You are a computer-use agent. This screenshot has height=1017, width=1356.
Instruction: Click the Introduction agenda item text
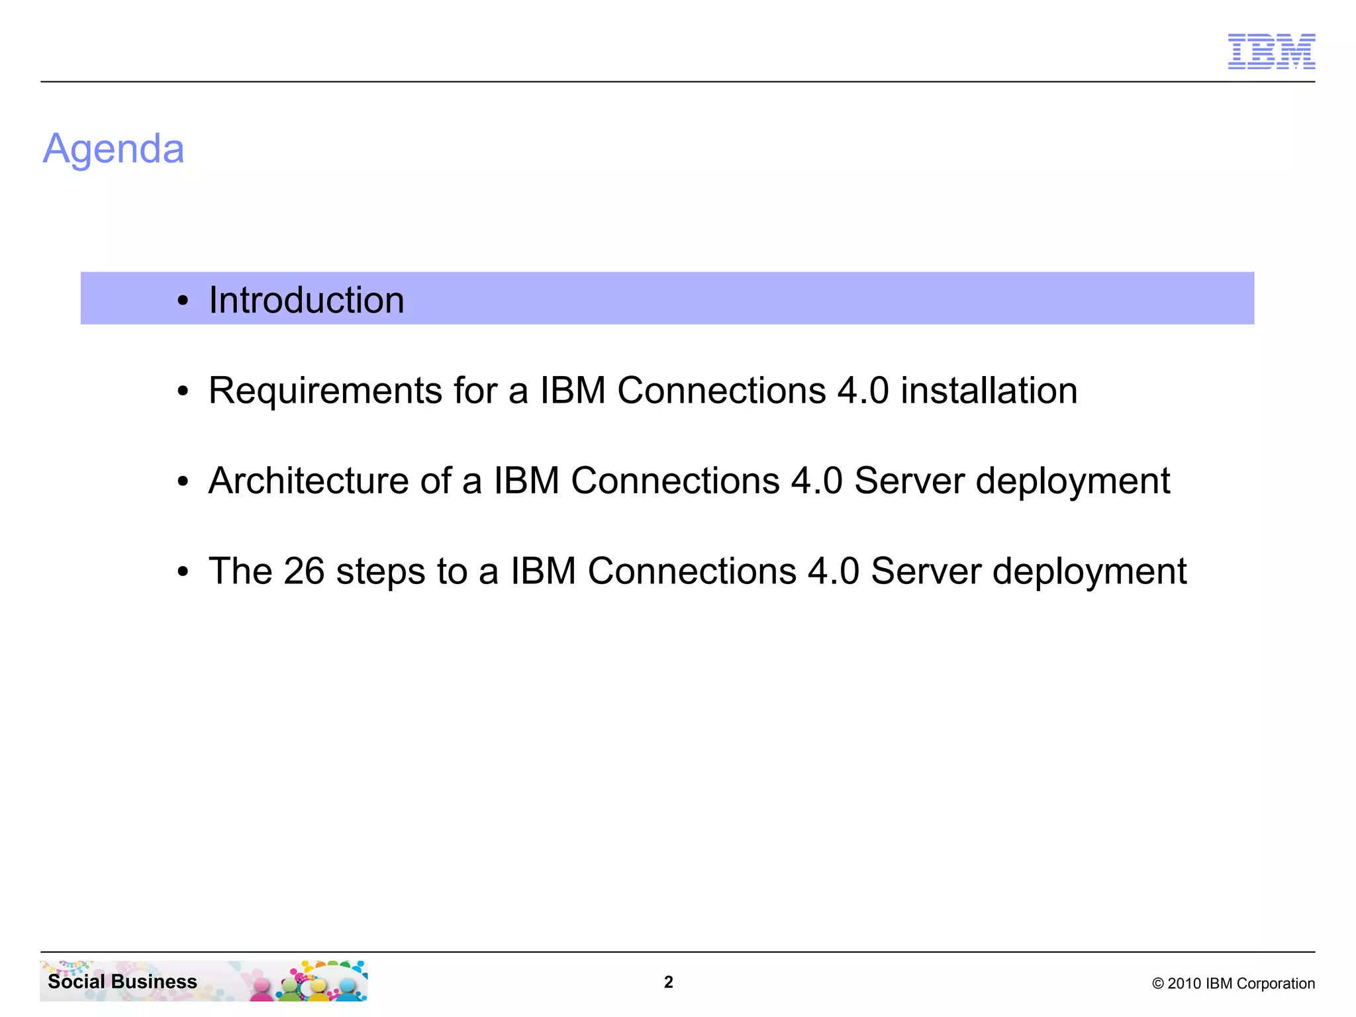[x=306, y=300]
